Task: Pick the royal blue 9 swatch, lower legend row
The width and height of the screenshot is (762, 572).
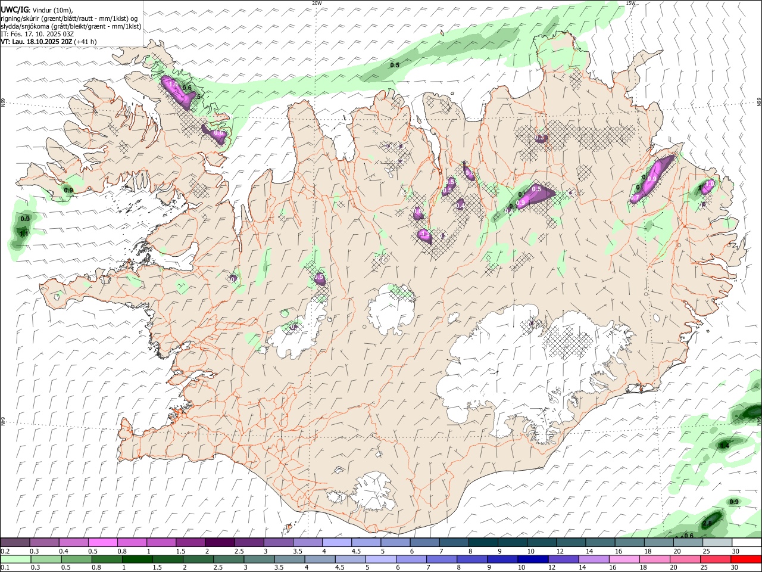Action: click(x=502, y=559)
